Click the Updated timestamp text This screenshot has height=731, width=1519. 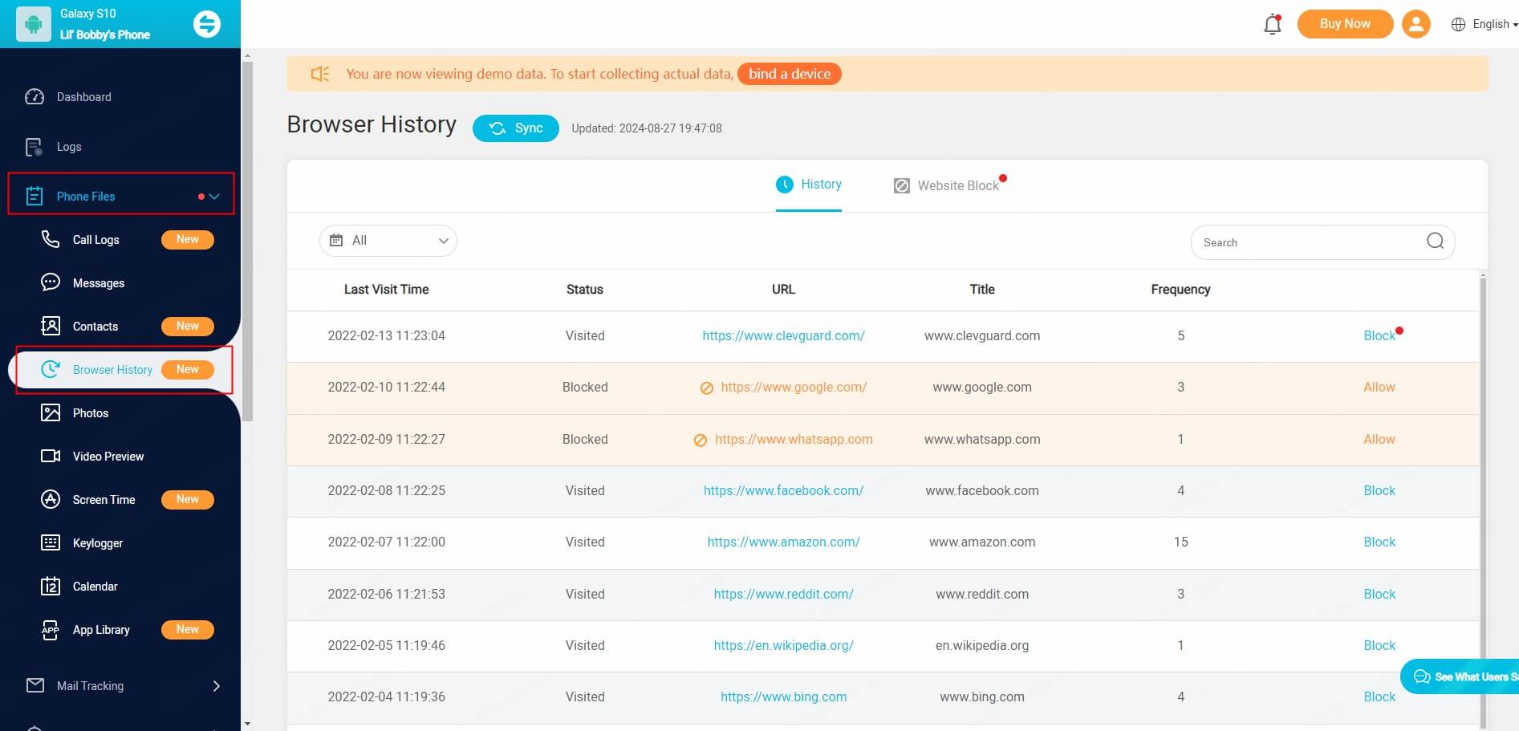647,128
